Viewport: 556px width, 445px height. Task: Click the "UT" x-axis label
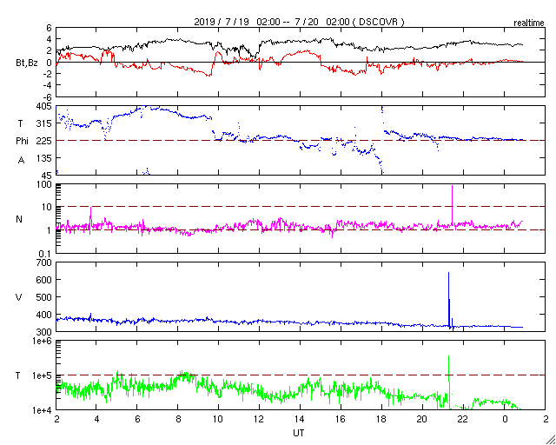coord(299,433)
